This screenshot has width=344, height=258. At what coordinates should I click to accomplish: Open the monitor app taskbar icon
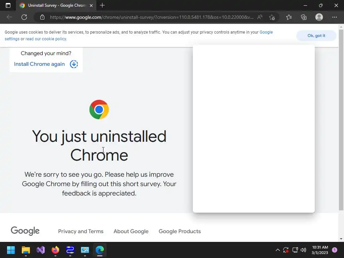tap(85, 250)
